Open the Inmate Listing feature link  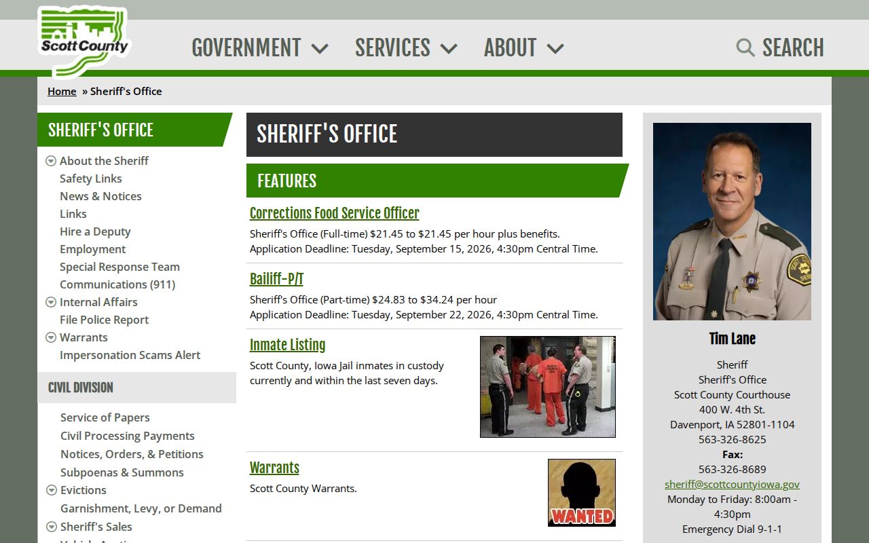pyautogui.click(x=287, y=345)
